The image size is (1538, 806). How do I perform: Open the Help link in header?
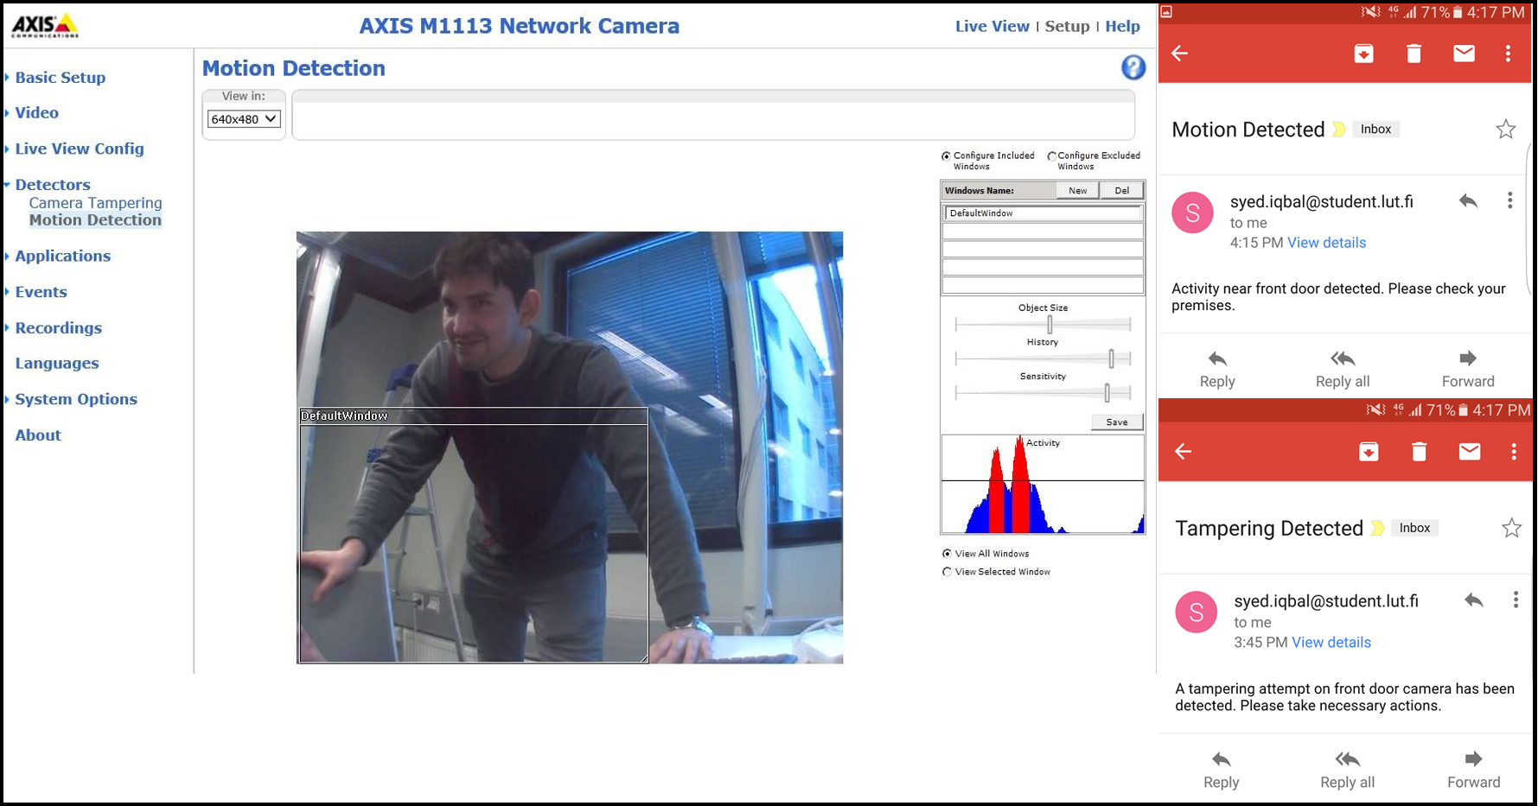[1122, 26]
